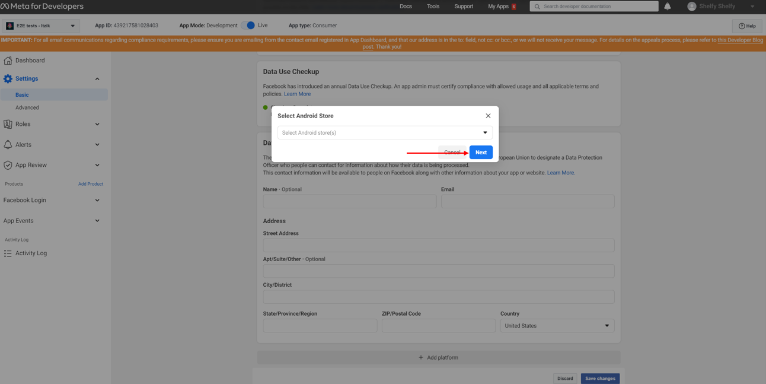Viewport: 766px width, 384px height.
Task: Open the Country dropdown
Action: [x=557, y=326]
